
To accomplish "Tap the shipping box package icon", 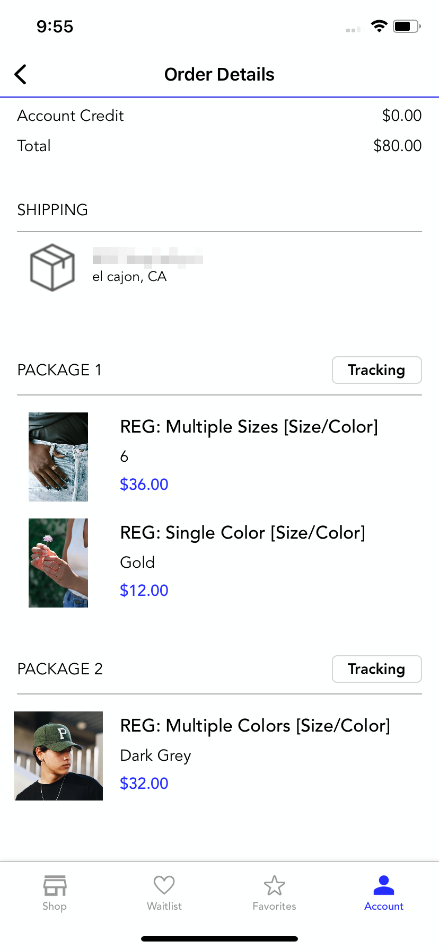I will [52, 267].
